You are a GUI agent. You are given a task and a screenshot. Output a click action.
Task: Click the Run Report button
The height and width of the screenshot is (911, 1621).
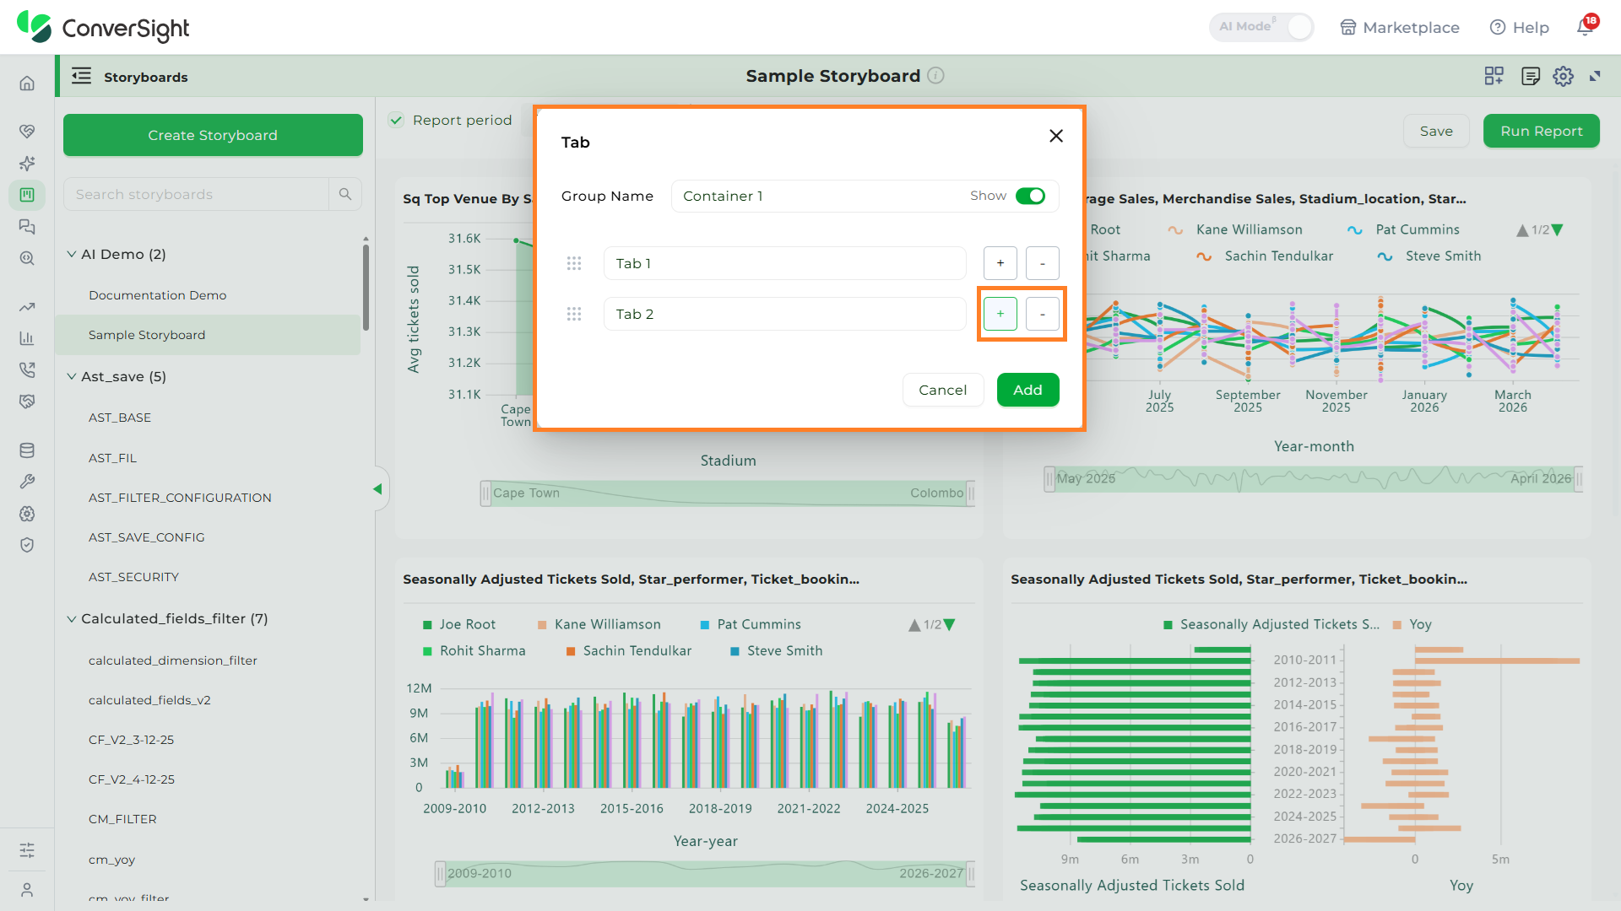click(x=1541, y=131)
